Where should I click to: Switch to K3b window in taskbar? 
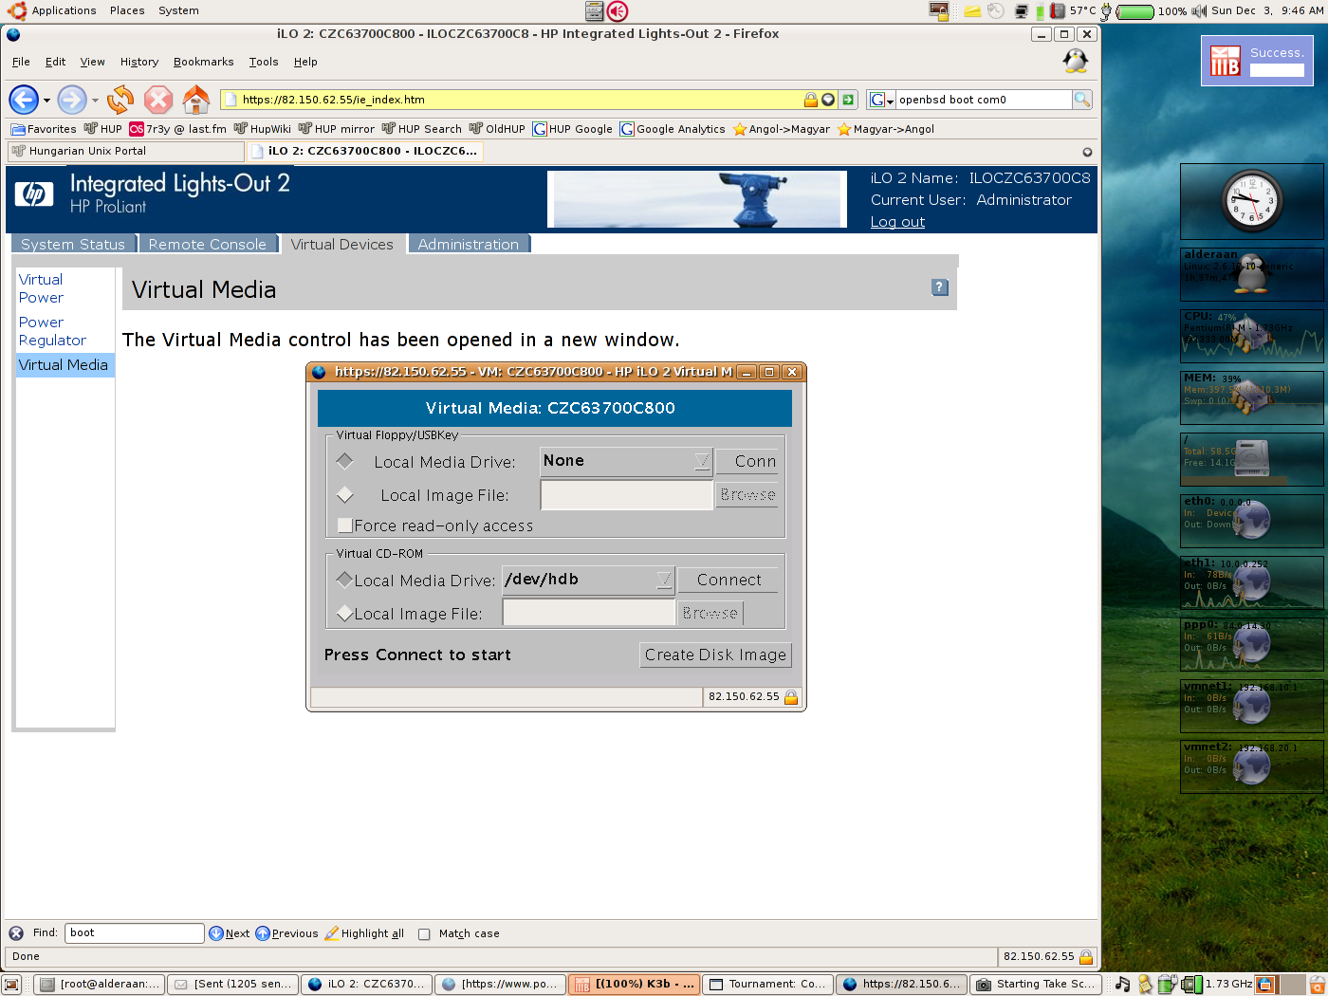point(636,985)
